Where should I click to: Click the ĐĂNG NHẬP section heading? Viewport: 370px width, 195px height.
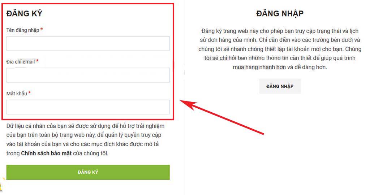(280, 14)
